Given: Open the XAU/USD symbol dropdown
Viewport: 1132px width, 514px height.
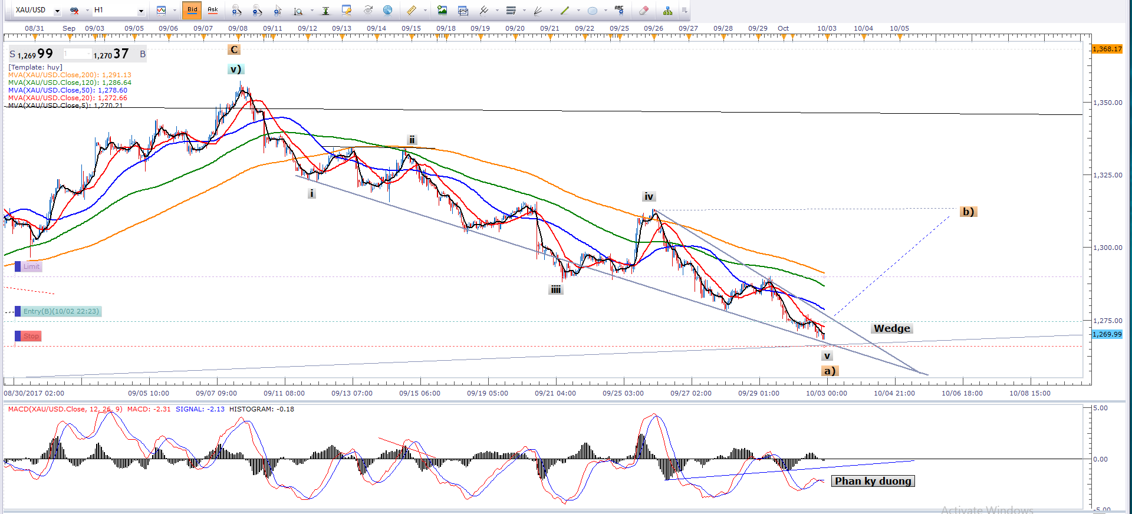Looking at the screenshot, I should (x=57, y=11).
